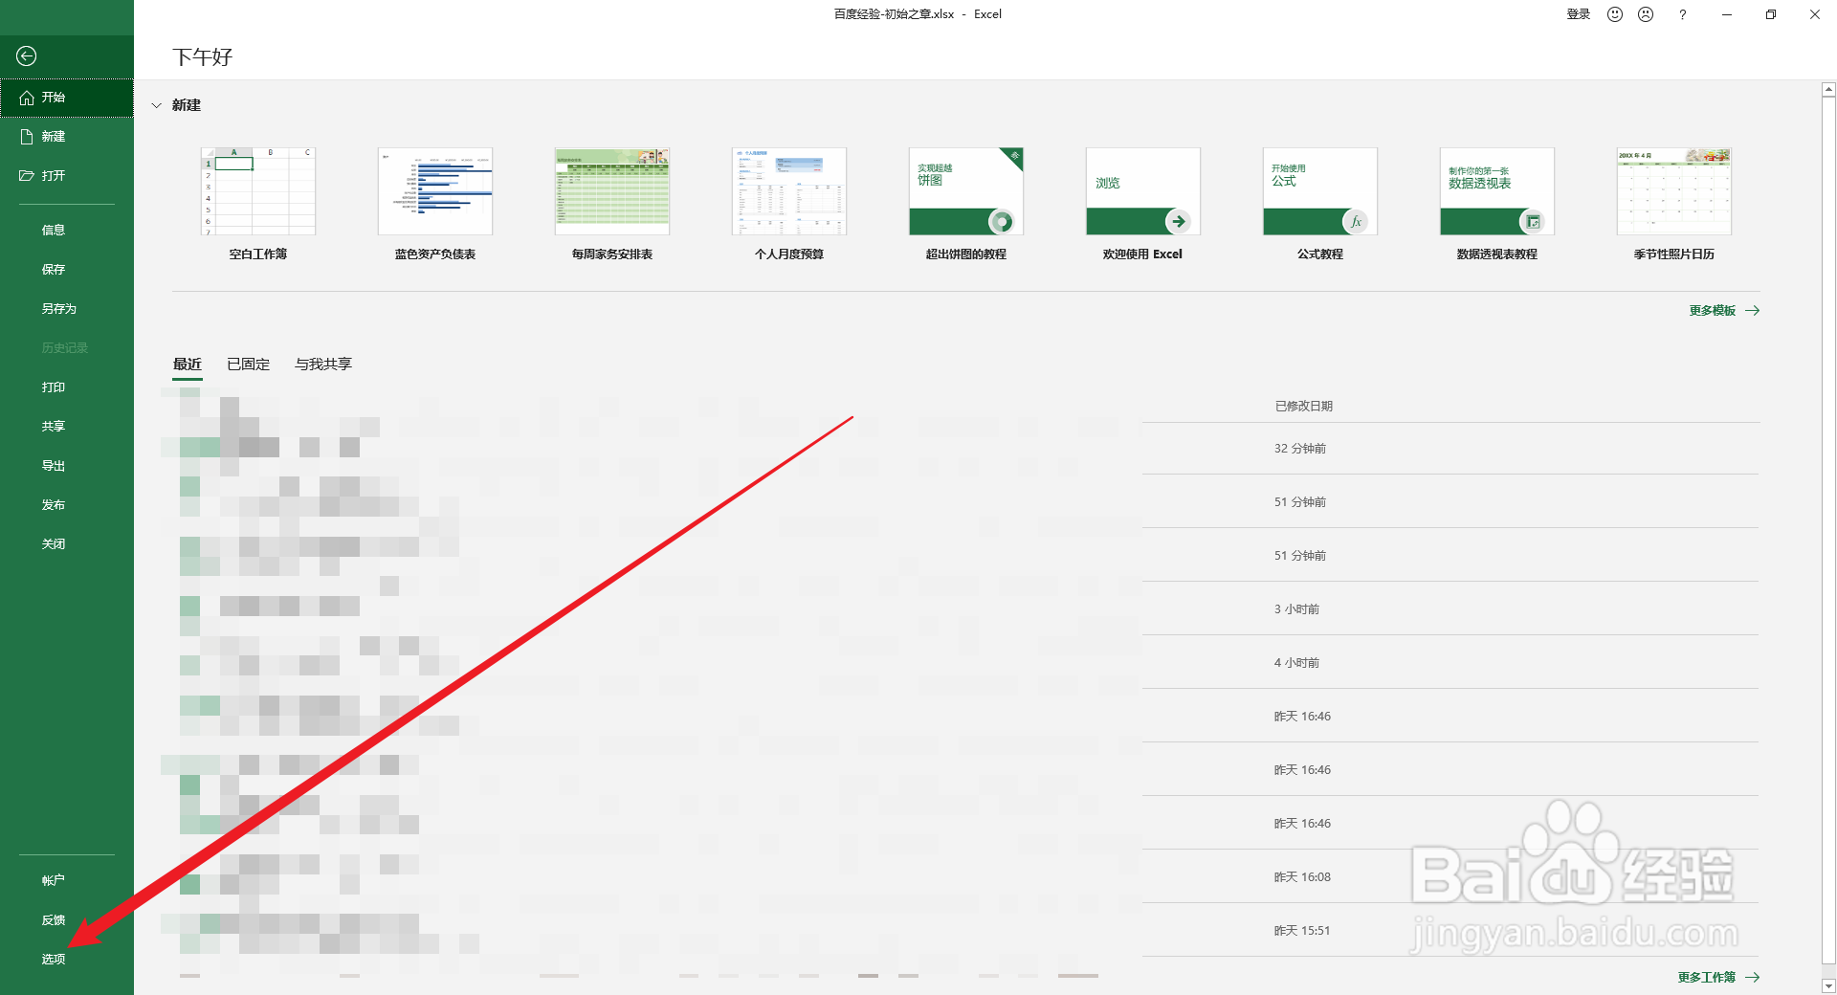Click the 更多工作簿 arrow icon
Screen dimensions: 1837x995
pos(1753,978)
